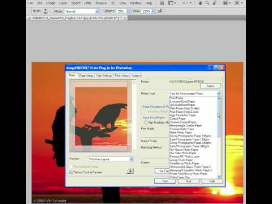This screenshot has height=204, width=272.
Task: Select the High Gradation radio button
Action: 146,122
